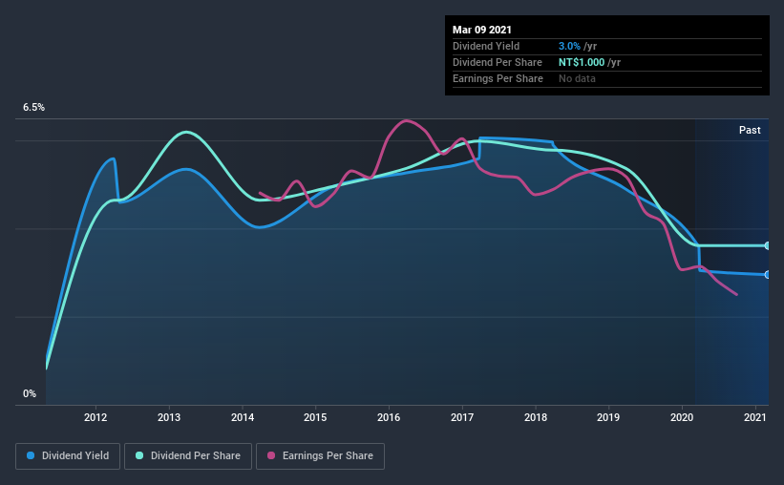784x485 pixels.
Task: Click the teal dividend per share endpoint marker
Action: [x=768, y=245]
